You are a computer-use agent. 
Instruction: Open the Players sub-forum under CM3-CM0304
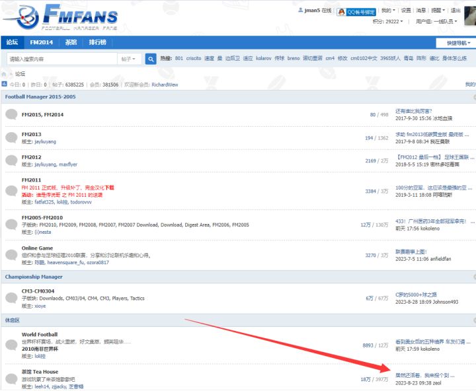[x=120, y=299]
